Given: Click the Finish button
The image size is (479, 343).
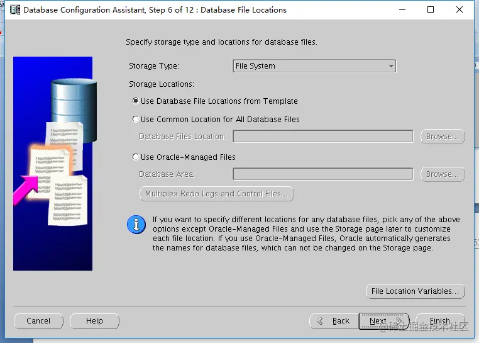Looking at the screenshot, I should pyautogui.click(x=440, y=321).
